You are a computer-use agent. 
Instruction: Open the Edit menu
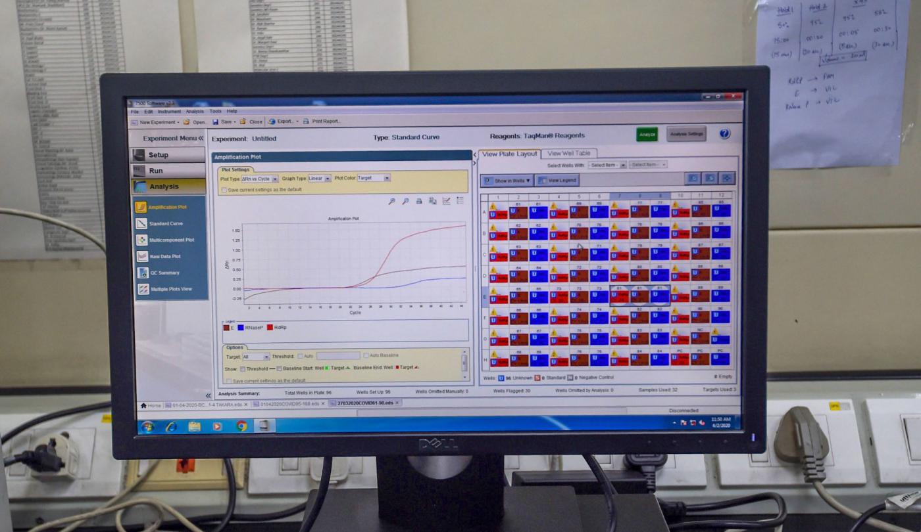click(x=149, y=112)
